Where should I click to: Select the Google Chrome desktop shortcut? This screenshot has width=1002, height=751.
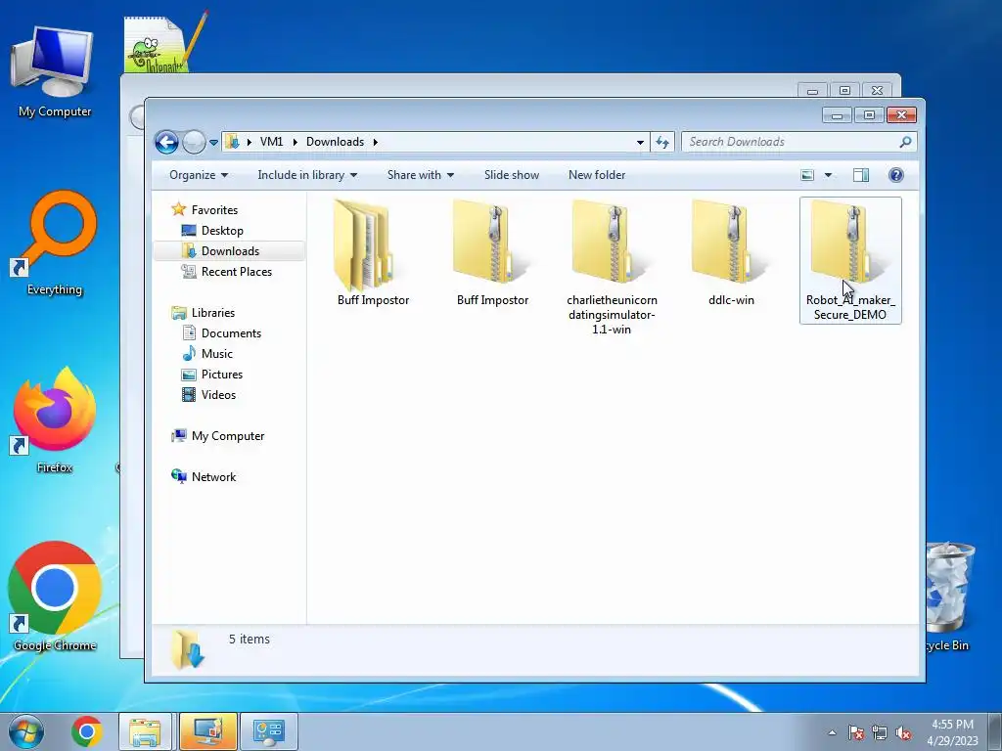tap(55, 597)
